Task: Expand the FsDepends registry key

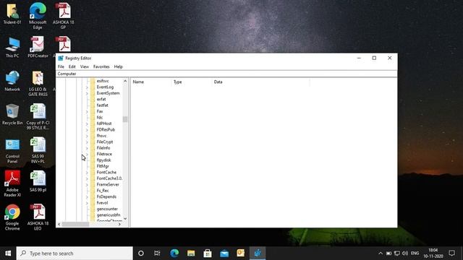Action: tap(87, 197)
